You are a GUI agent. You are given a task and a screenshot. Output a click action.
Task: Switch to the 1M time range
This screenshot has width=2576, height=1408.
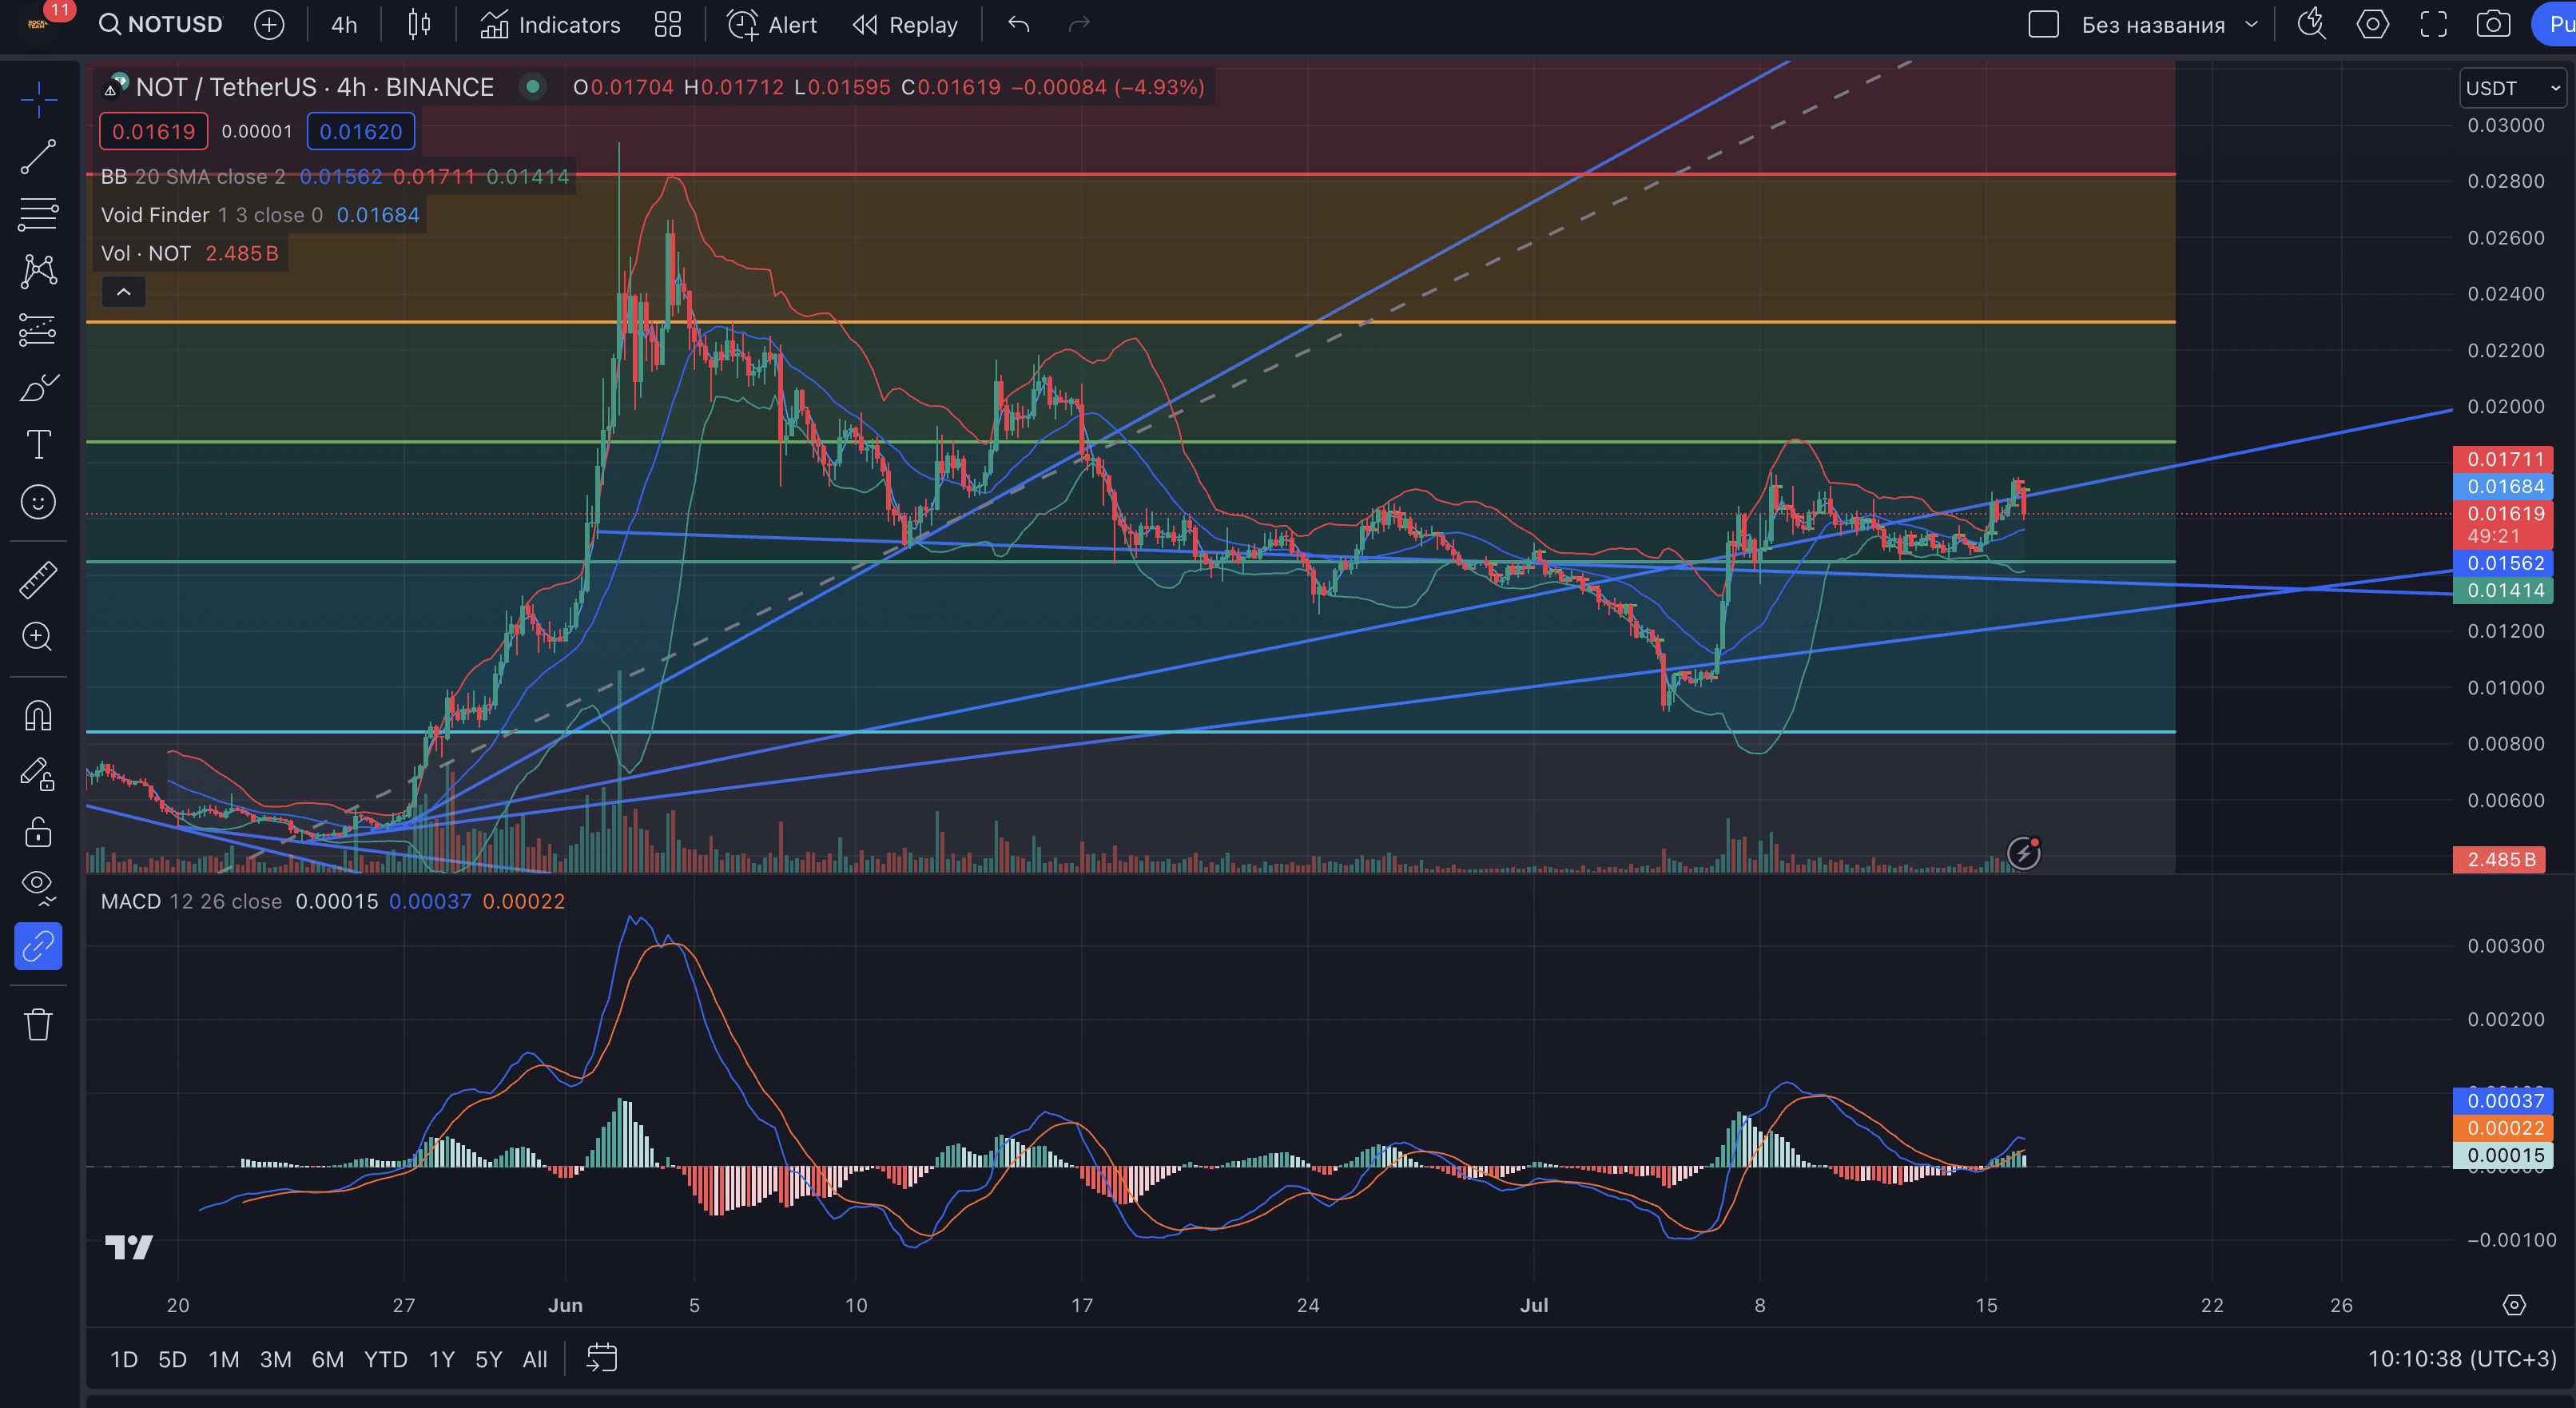click(x=223, y=1359)
